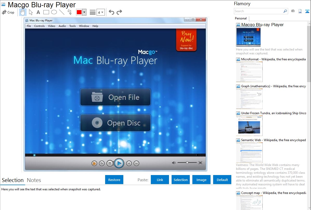This screenshot has width=311, height=210.
Task: Click the volume slider knob
Action: 187,163
